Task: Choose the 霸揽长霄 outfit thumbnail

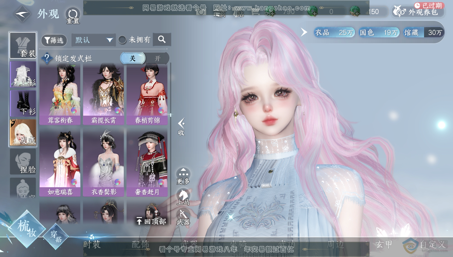Action: click(x=103, y=95)
